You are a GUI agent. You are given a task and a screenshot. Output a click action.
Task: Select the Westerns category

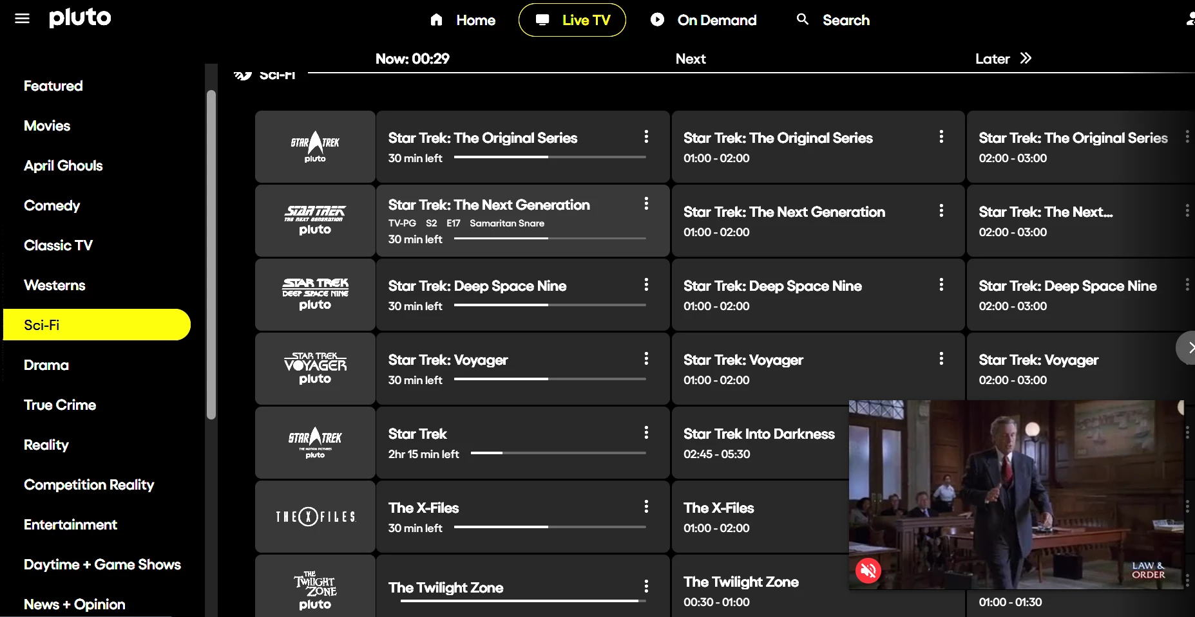[54, 285]
